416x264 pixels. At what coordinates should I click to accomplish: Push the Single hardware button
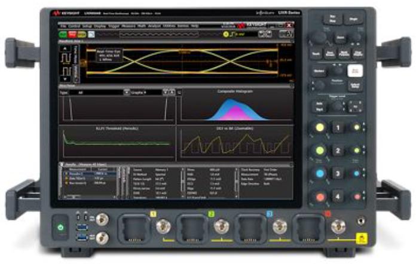coord(353,19)
